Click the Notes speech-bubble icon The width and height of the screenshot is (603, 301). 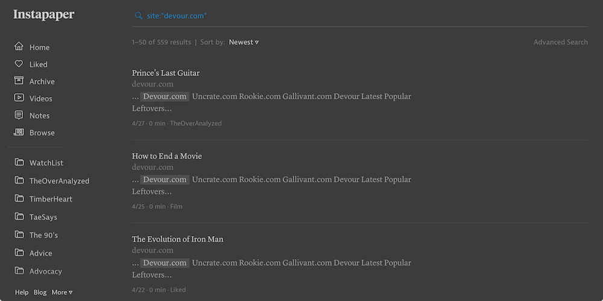tap(19, 115)
